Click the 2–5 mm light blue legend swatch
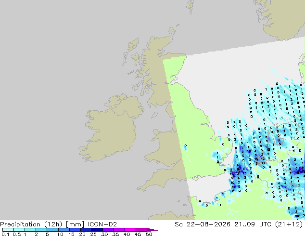This screenshot has height=236, width=305. click(x=41, y=230)
